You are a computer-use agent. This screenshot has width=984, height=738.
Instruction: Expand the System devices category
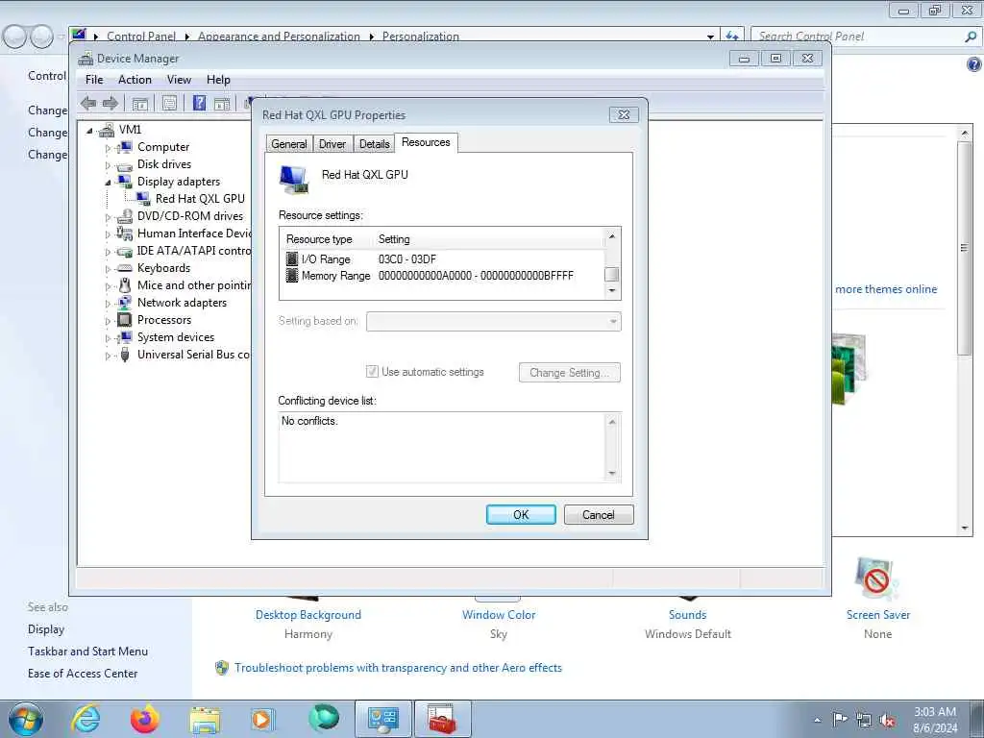108,338
